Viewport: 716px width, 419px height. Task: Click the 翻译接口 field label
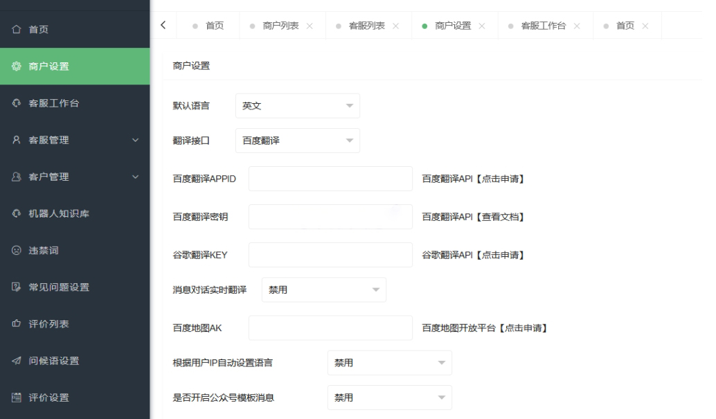point(191,141)
